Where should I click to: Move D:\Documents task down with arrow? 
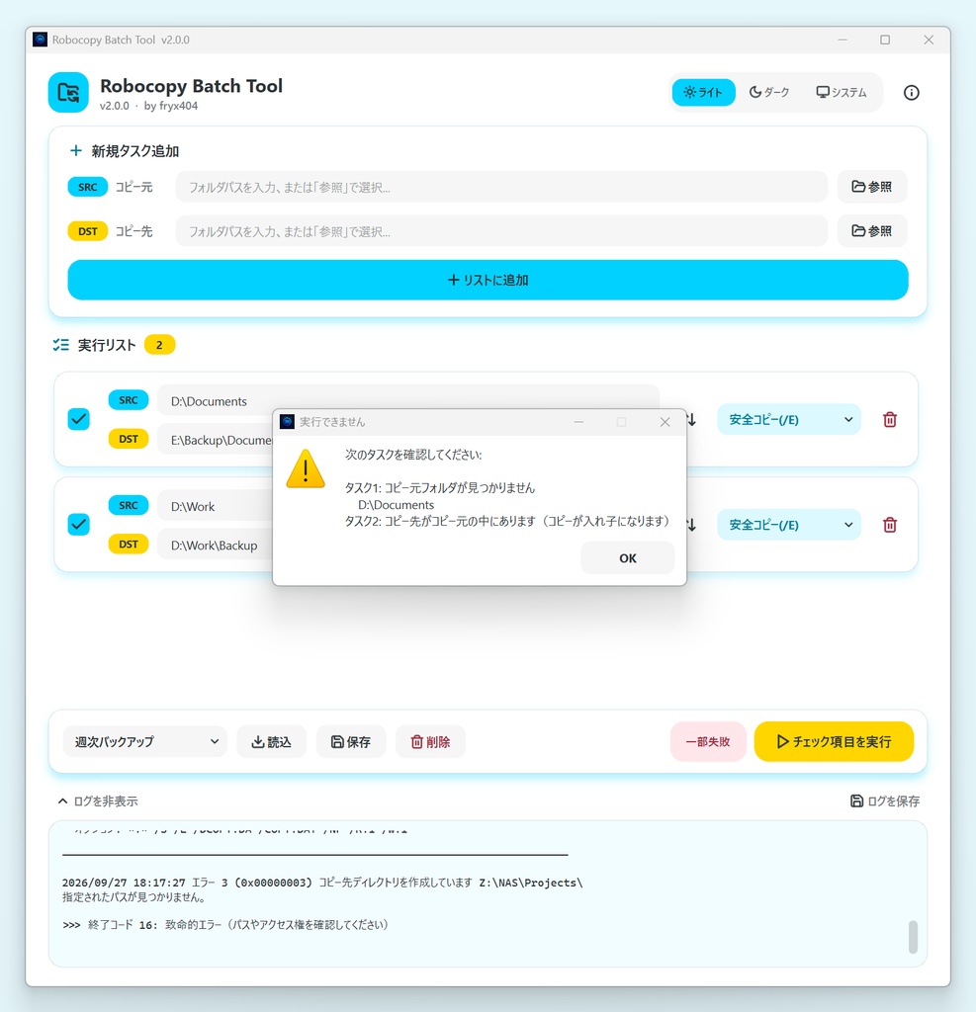[692, 419]
